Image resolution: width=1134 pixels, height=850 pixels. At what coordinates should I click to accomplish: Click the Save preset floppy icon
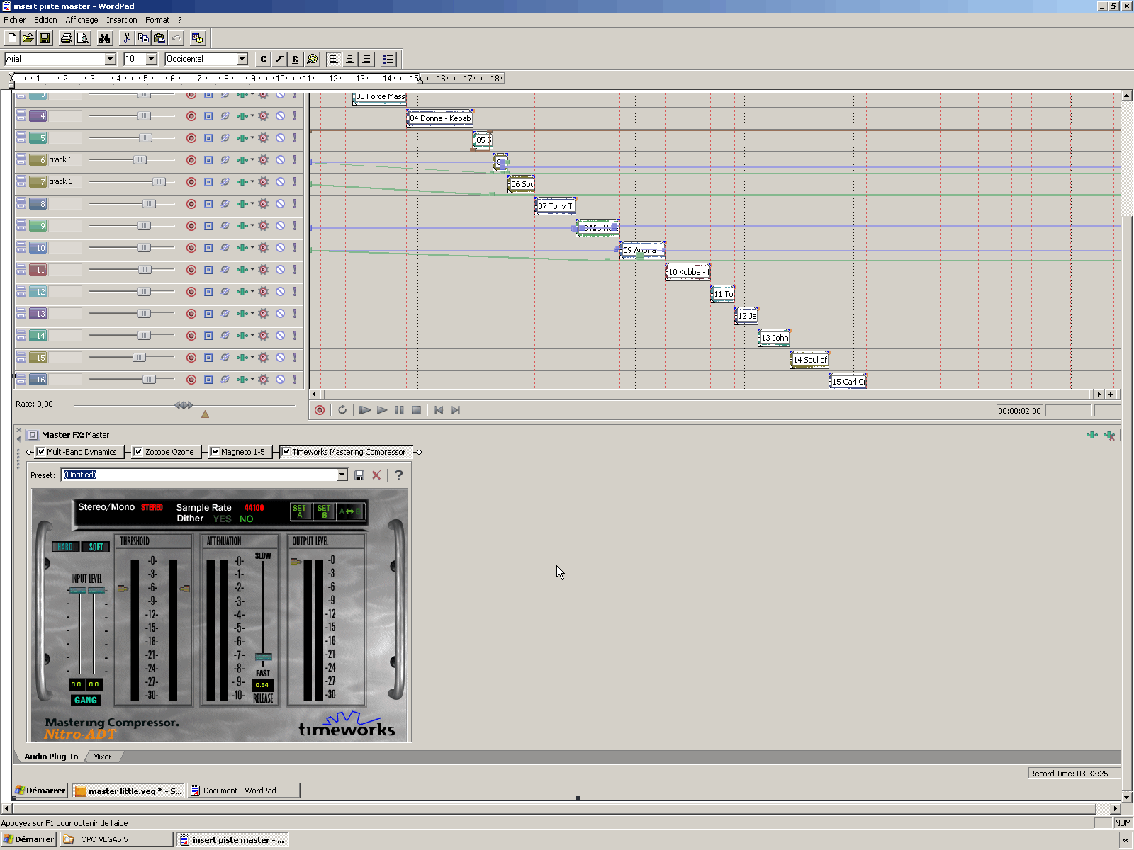[x=359, y=475]
